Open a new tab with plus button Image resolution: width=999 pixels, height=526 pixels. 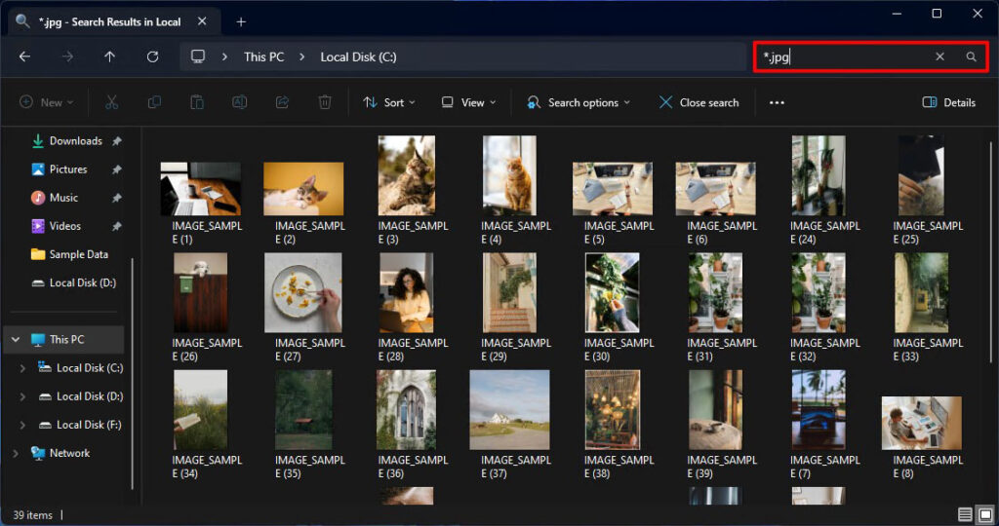(240, 21)
